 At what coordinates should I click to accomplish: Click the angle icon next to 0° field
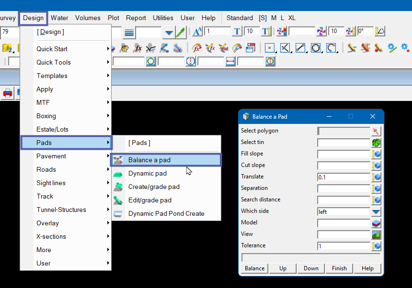point(380,32)
